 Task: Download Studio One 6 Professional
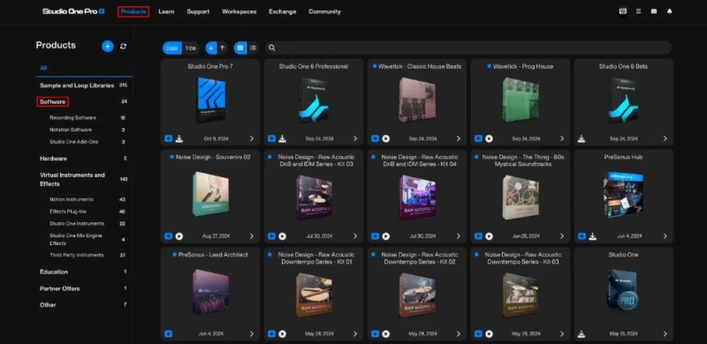[x=282, y=138]
